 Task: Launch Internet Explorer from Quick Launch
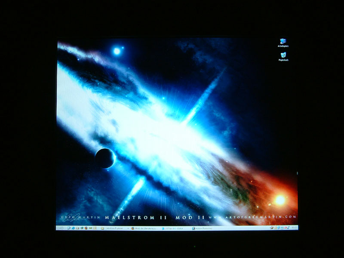(73, 228)
